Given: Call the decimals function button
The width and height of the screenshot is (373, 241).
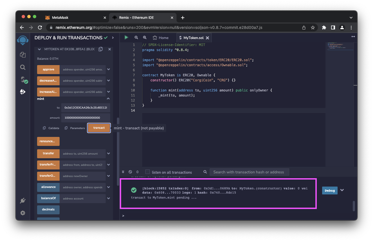Looking at the screenshot, I should click(48, 210).
